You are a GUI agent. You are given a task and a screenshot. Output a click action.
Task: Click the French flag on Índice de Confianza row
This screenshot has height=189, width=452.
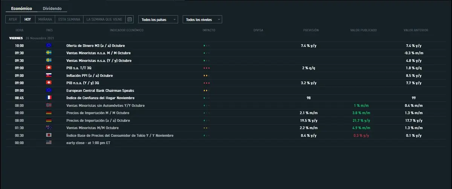point(49,98)
